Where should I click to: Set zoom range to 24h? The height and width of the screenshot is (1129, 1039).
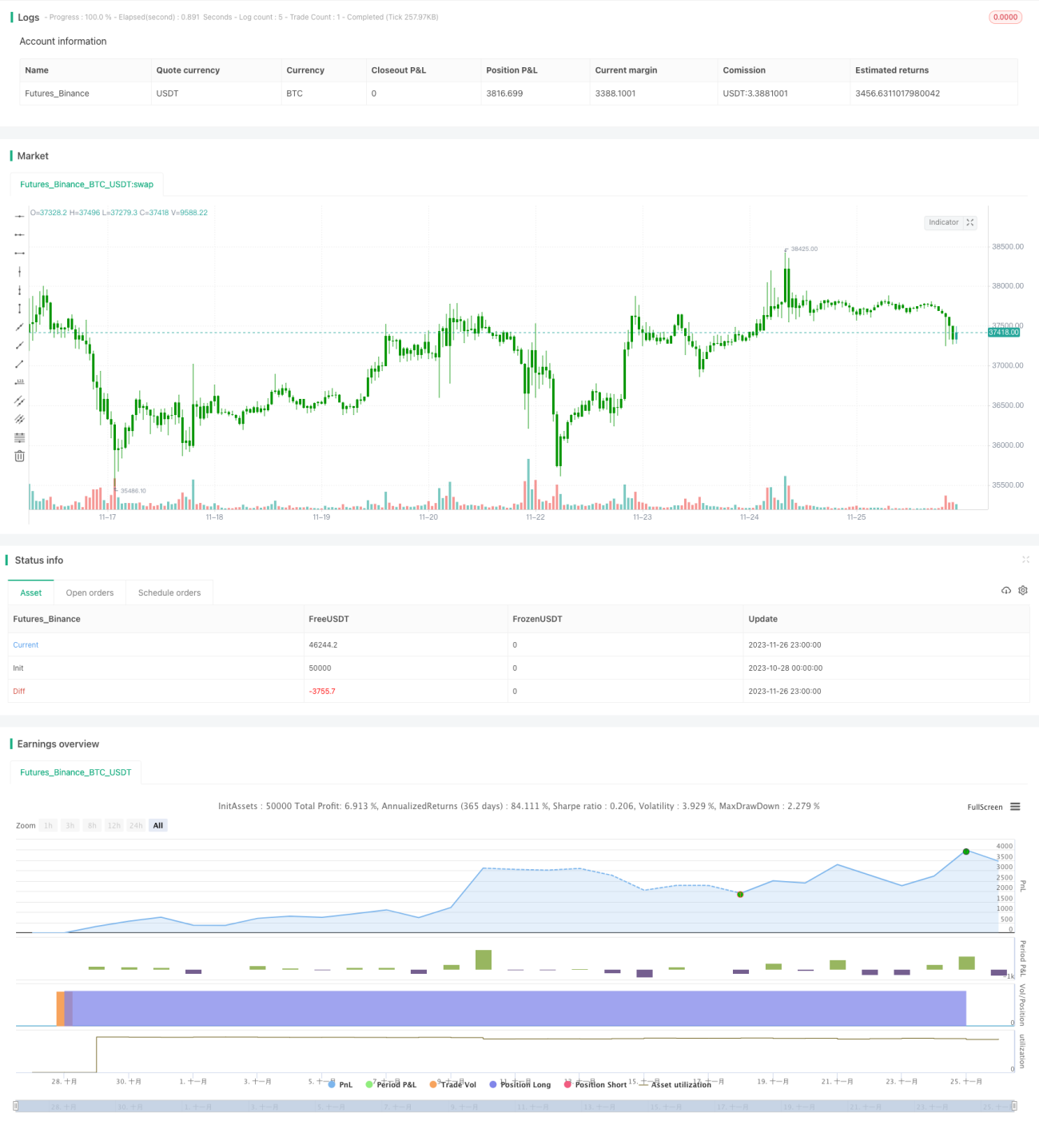136,825
